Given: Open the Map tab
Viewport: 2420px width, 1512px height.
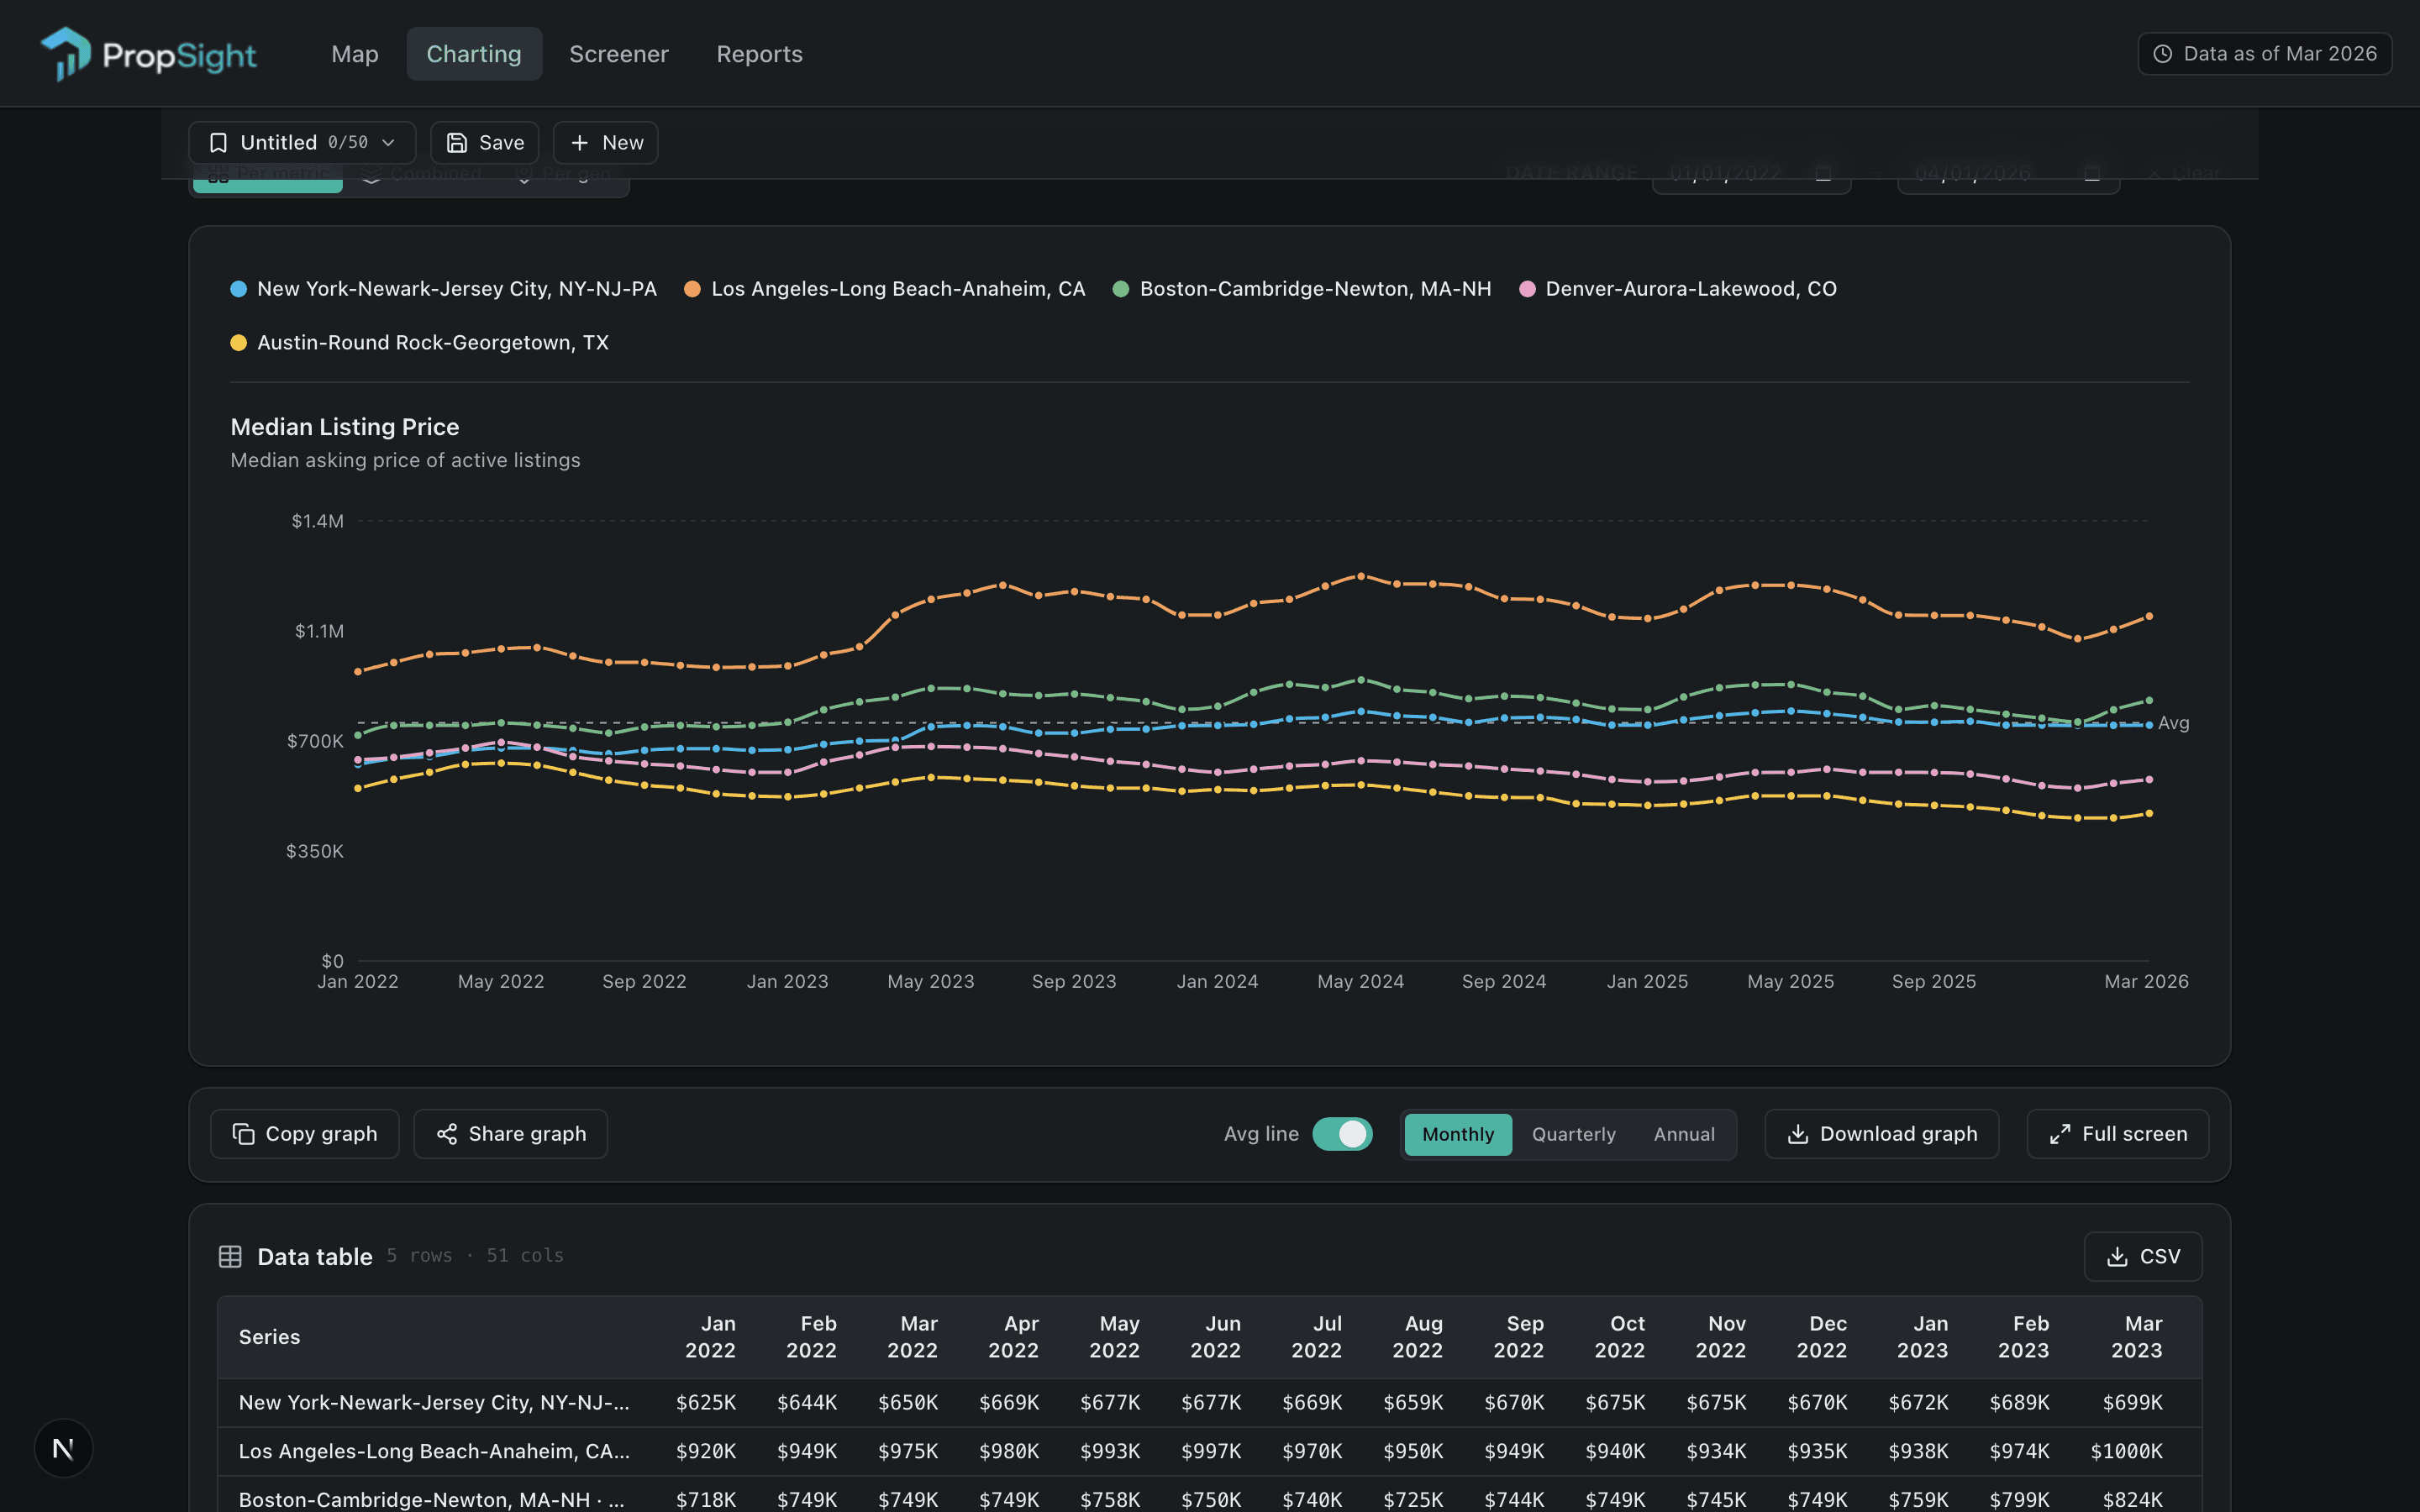Looking at the screenshot, I should [x=355, y=54].
